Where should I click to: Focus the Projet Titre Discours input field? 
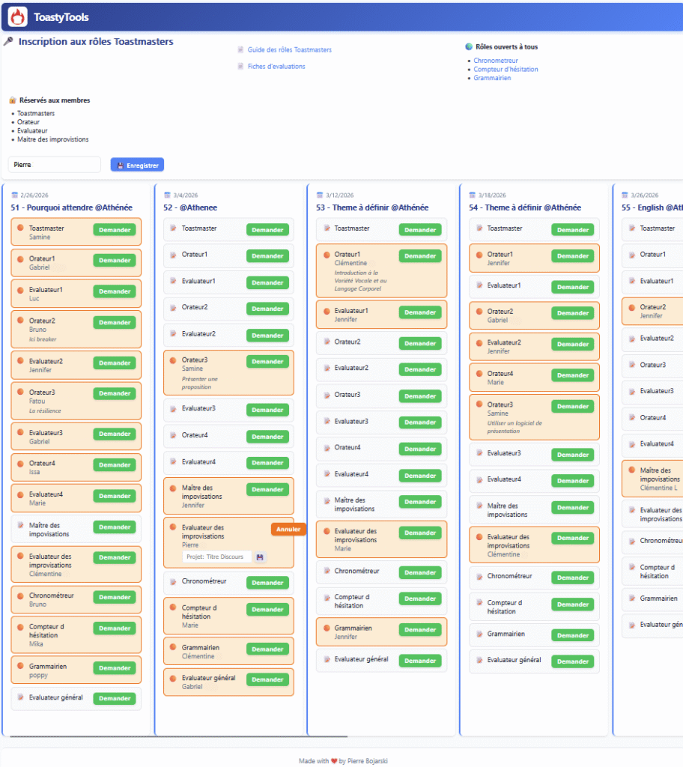217,557
